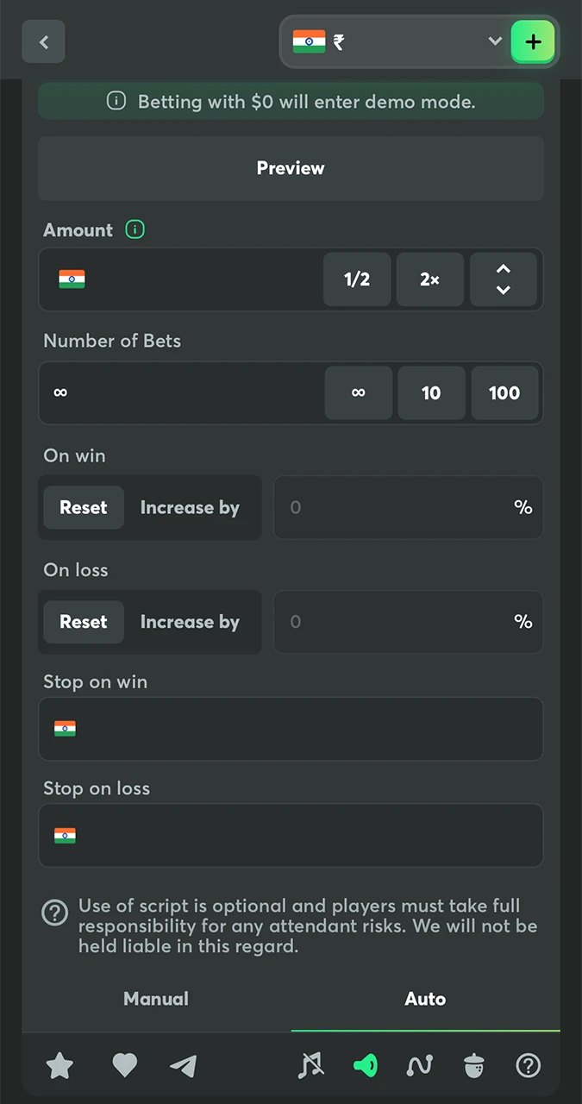Select the heart icon in bottom bar
Screen dimensions: 582x1104
(x=124, y=1066)
